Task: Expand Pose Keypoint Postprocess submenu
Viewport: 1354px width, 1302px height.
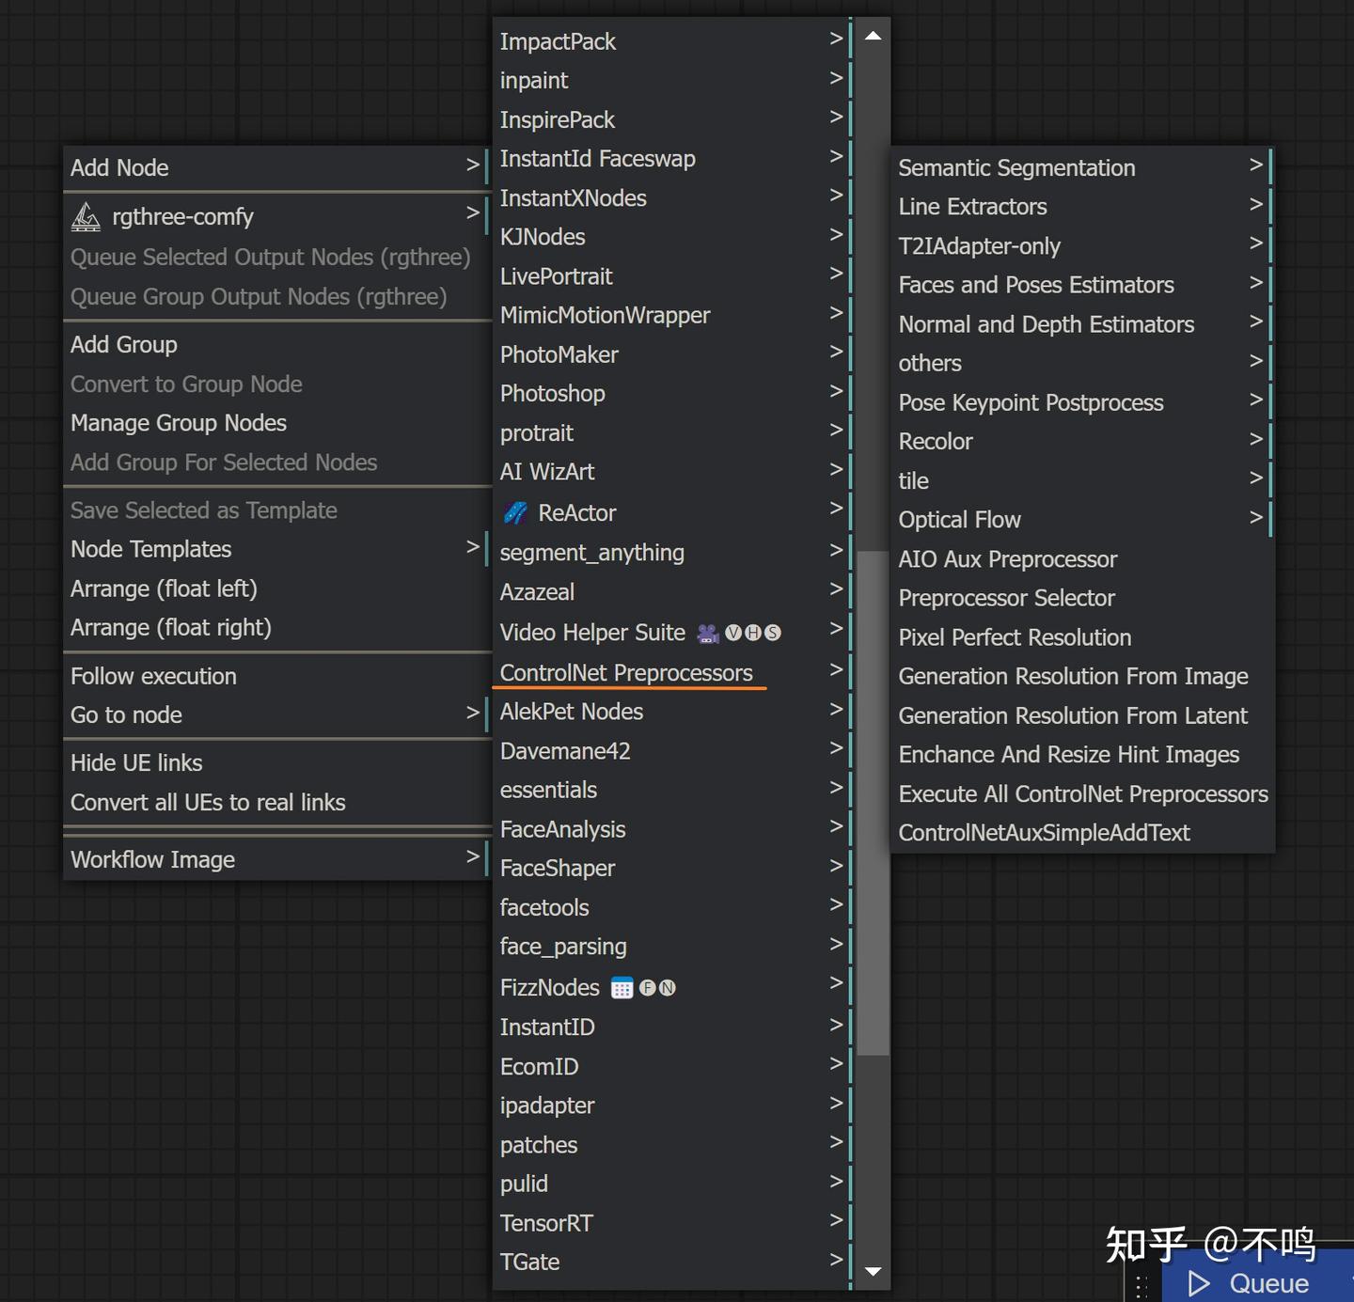Action: (x=1082, y=402)
